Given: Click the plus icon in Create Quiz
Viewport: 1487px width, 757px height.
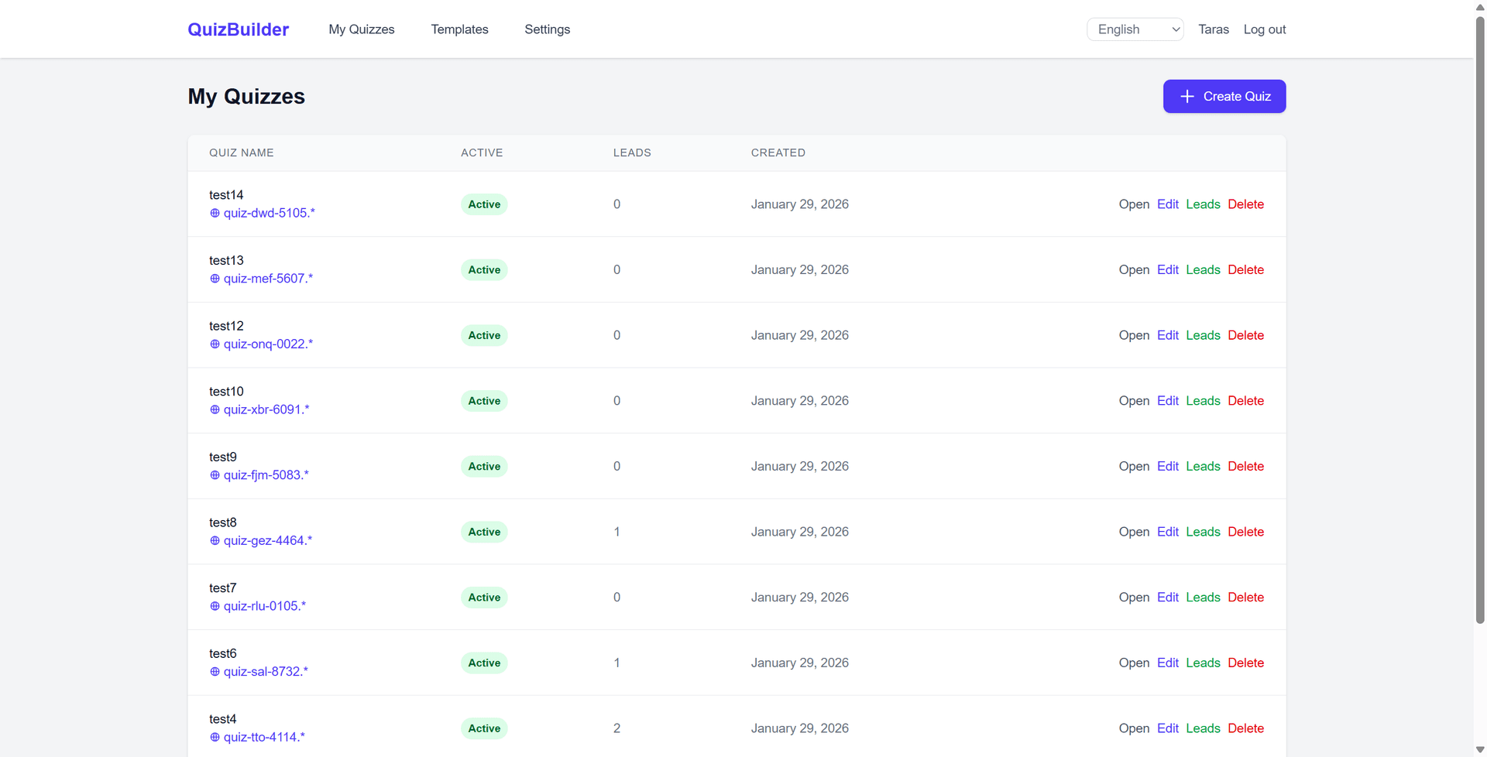Looking at the screenshot, I should [x=1187, y=97].
